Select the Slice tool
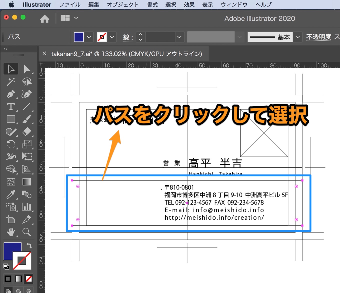Image resolution: width=340 pixels, height=293 pixels. pos(26,219)
